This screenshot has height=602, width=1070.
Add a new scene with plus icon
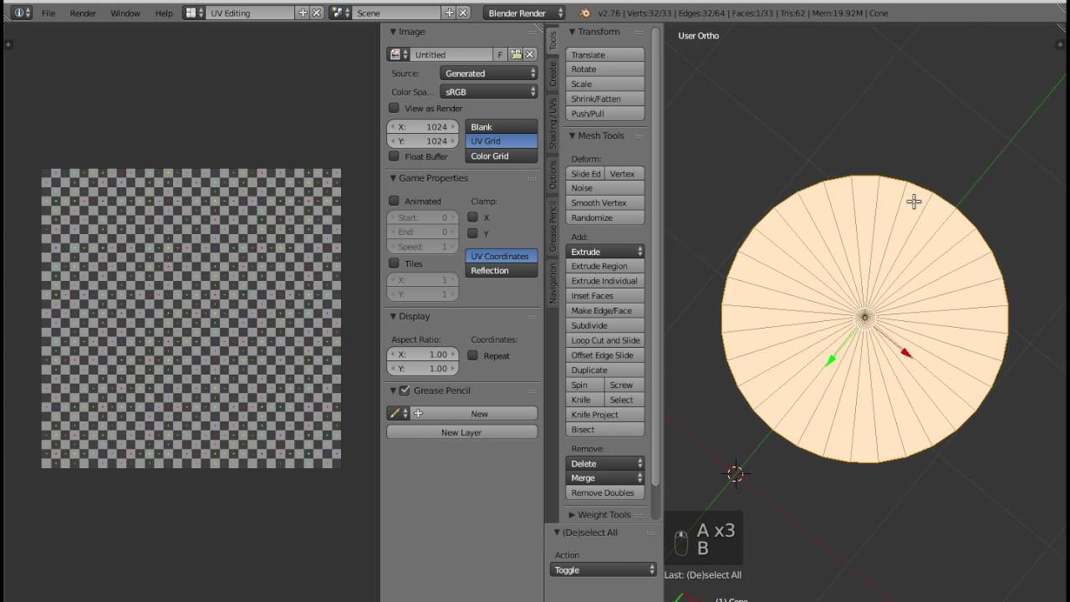(x=449, y=13)
